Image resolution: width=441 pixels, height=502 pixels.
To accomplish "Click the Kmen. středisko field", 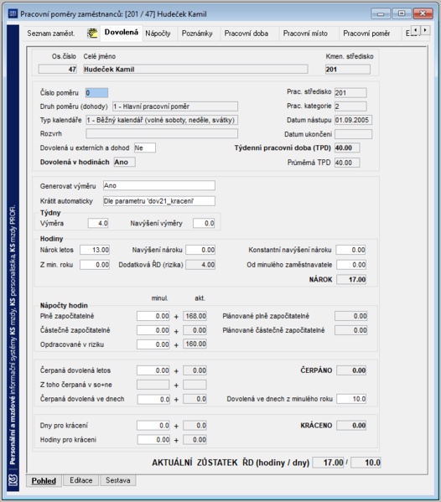I will pos(347,70).
